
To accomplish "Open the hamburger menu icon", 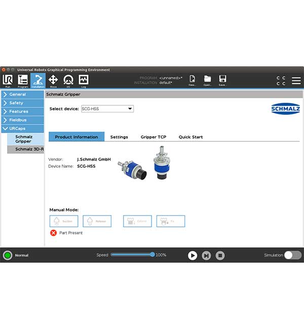I will pyautogui.click(x=296, y=80).
